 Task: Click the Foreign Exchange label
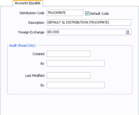pos(31,32)
